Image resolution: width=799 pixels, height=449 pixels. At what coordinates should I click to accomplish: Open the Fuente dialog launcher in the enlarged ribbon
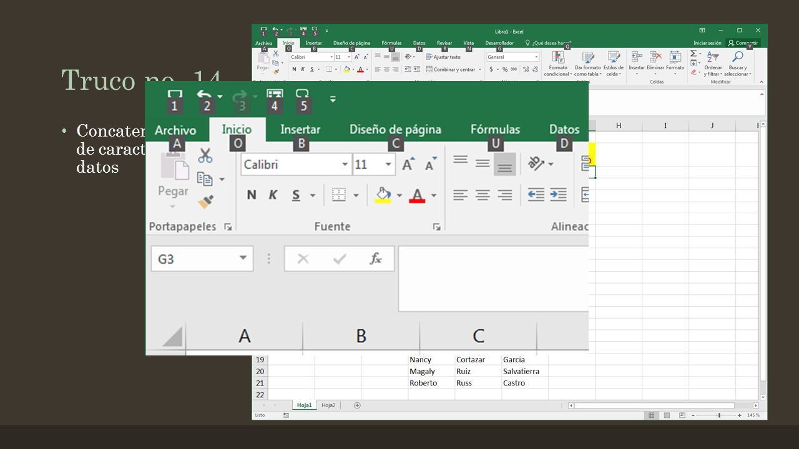pyautogui.click(x=436, y=227)
